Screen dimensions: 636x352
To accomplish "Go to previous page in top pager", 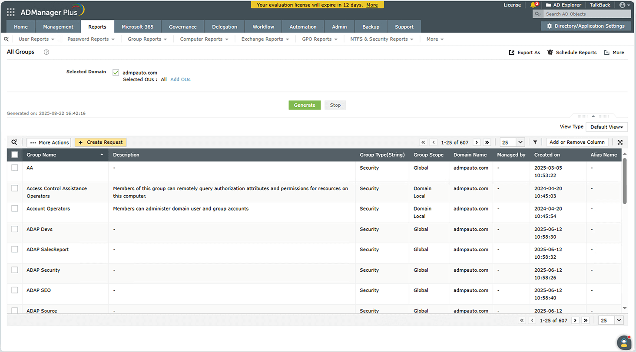I will click(x=434, y=142).
